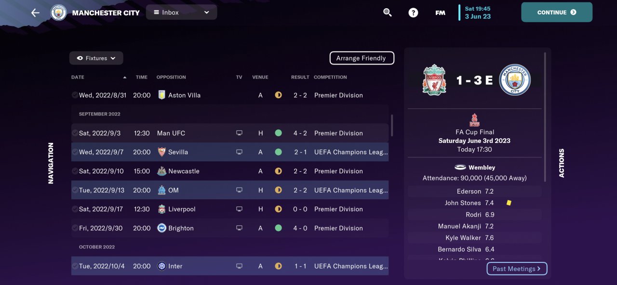This screenshot has width=617, height=285.
Task: Sort fixtures by the Date column header
Action: tap(78, 77)
